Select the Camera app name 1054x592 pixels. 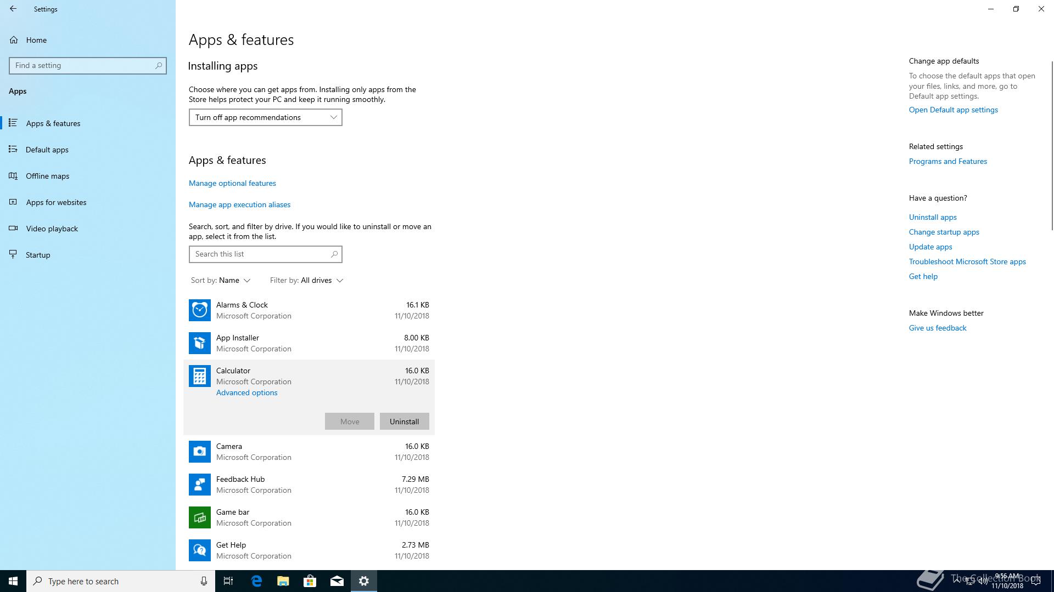click(229, 447)
